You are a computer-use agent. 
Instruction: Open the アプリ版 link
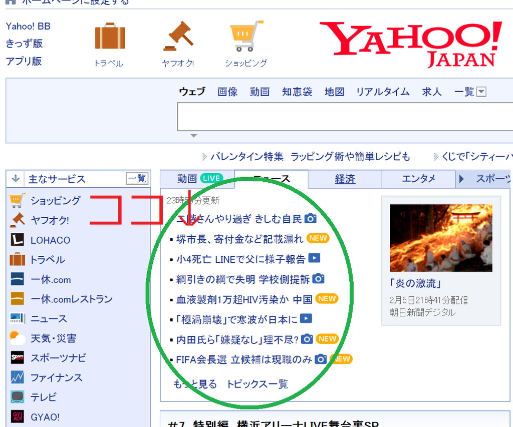point(24,61)
